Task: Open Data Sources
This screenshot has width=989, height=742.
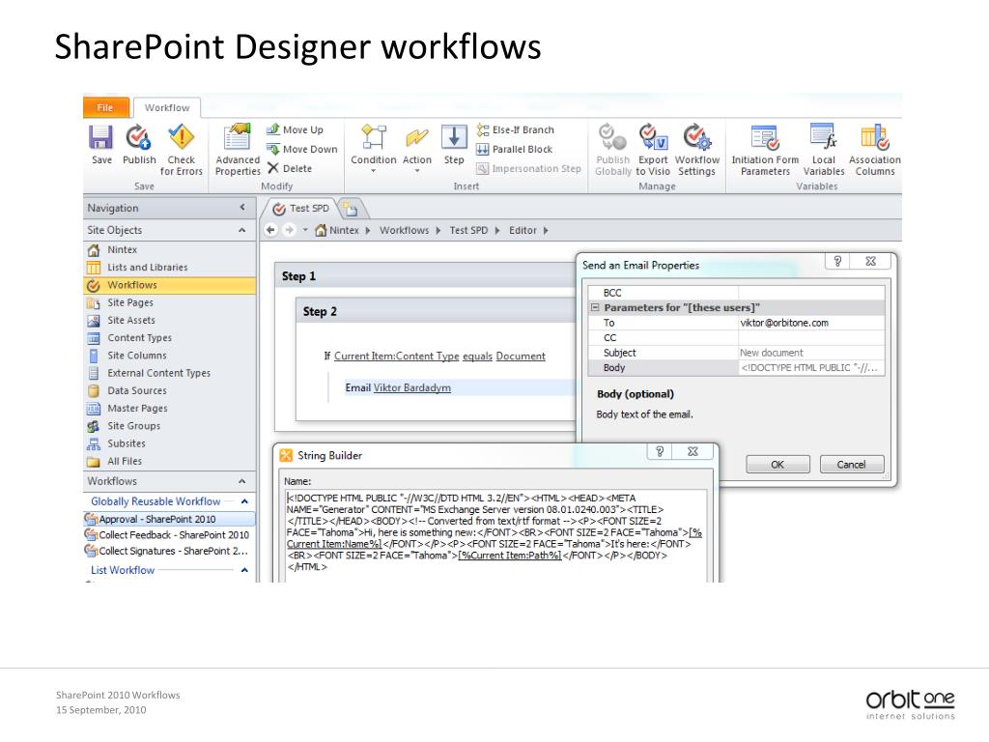Action: point(169,391)
